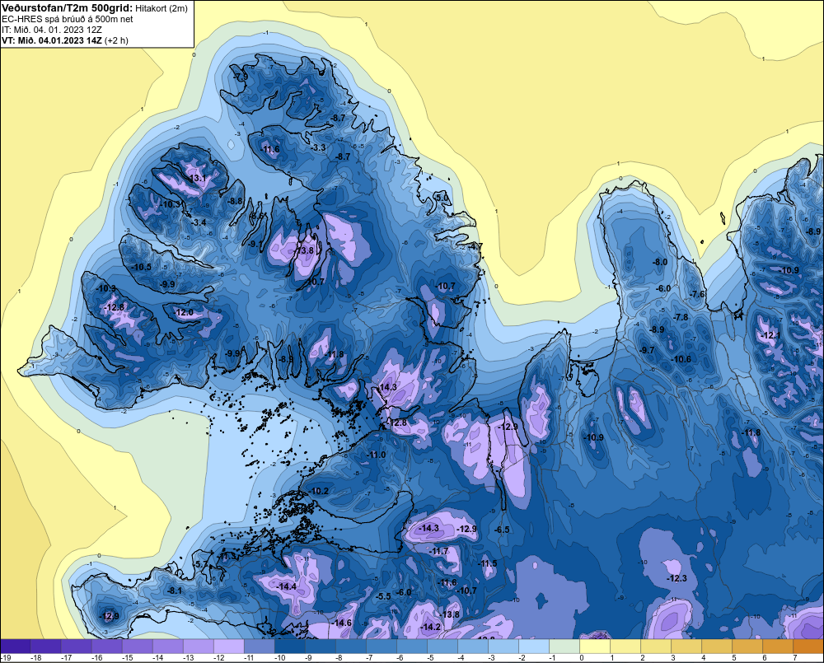
Task: Click the title text 'Veðurstofan/T2m 500grid:'
Action: point(67,8)
